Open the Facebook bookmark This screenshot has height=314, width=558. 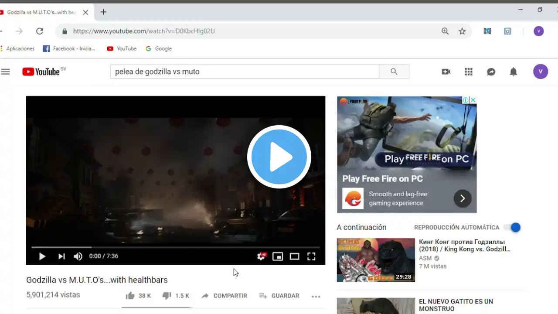click(x=69, y=48)
